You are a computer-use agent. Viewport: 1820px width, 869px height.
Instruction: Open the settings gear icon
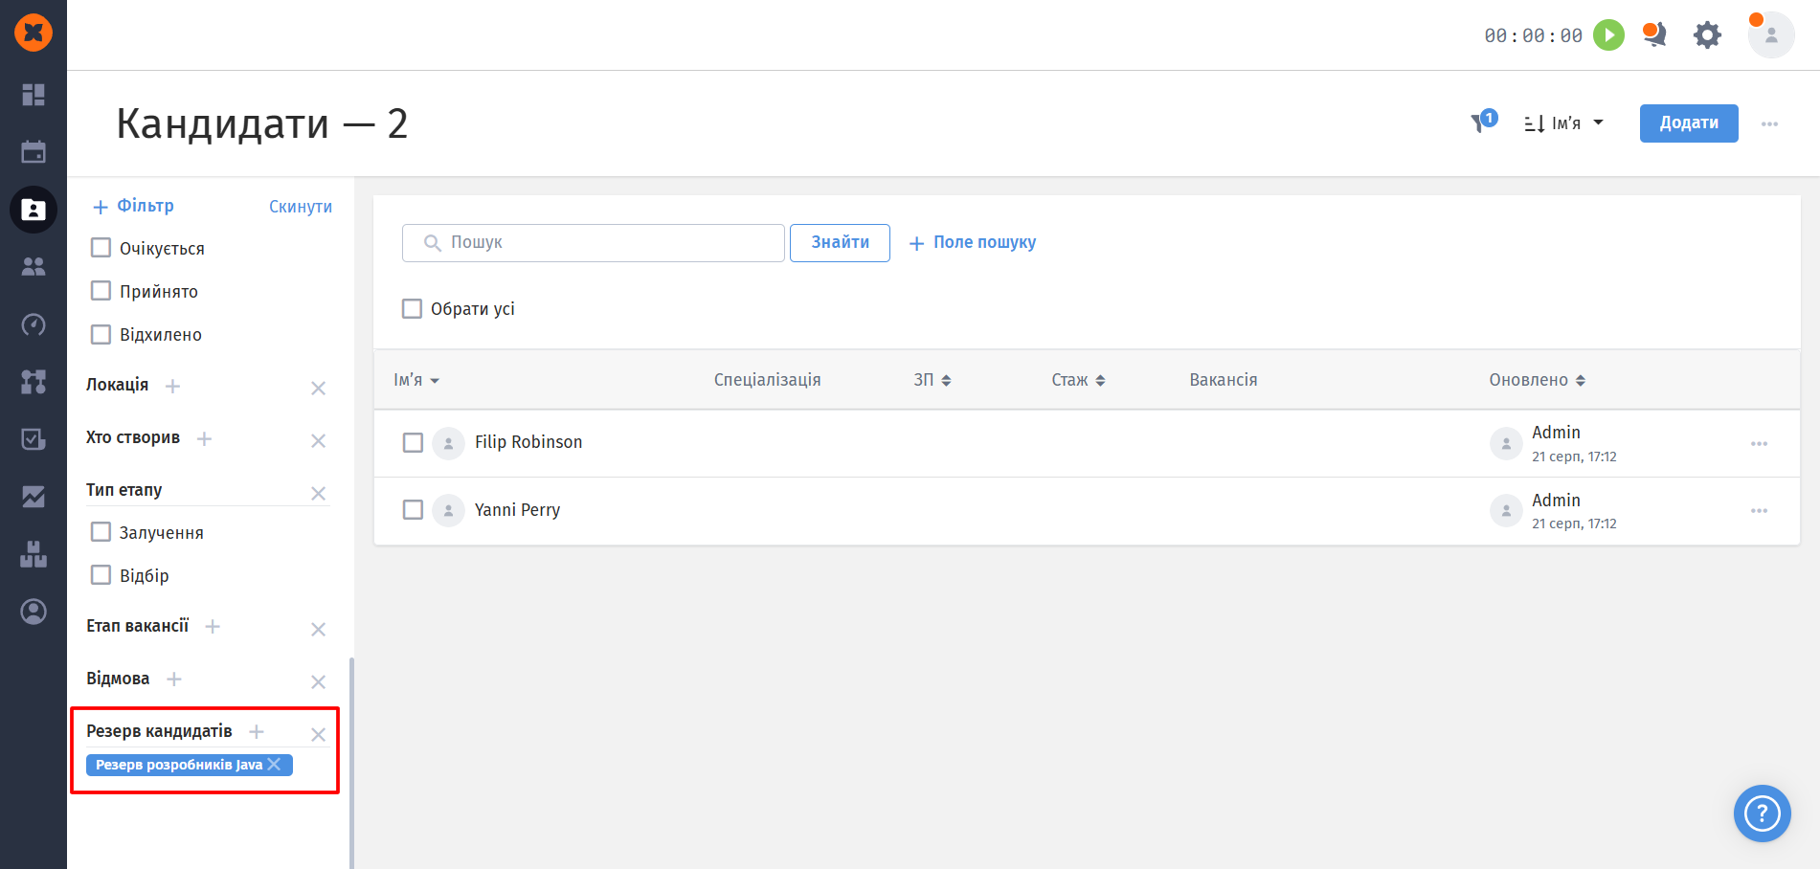pos(1707,35)
